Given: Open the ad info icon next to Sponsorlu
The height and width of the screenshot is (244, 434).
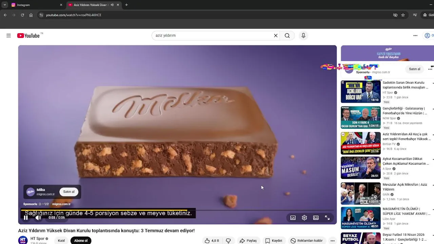Looking at the screenshot, I should point(40,204).
